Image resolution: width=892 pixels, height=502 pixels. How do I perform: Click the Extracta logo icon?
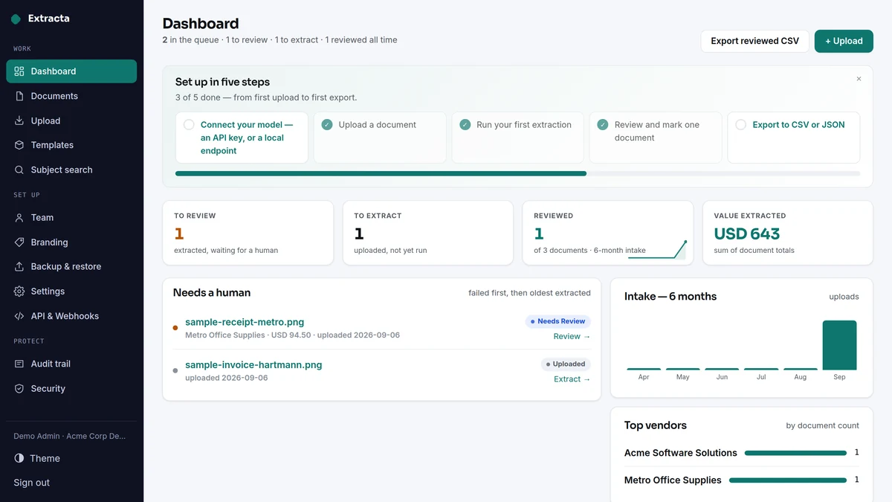pos(16,19)
